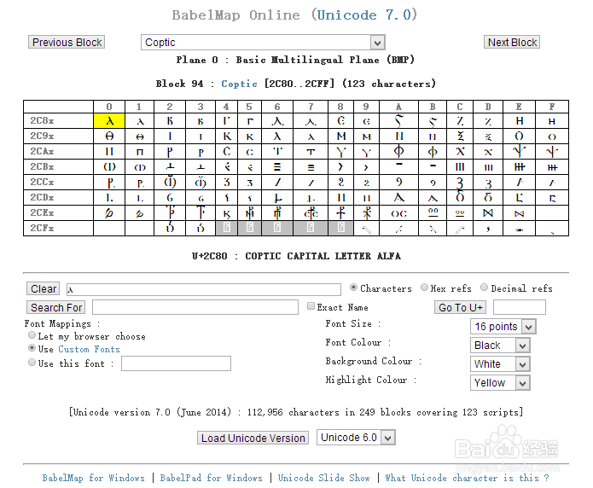Choose the character in row 2CAx column A
This screenshot has height=488, width=593.
(398, 152)
